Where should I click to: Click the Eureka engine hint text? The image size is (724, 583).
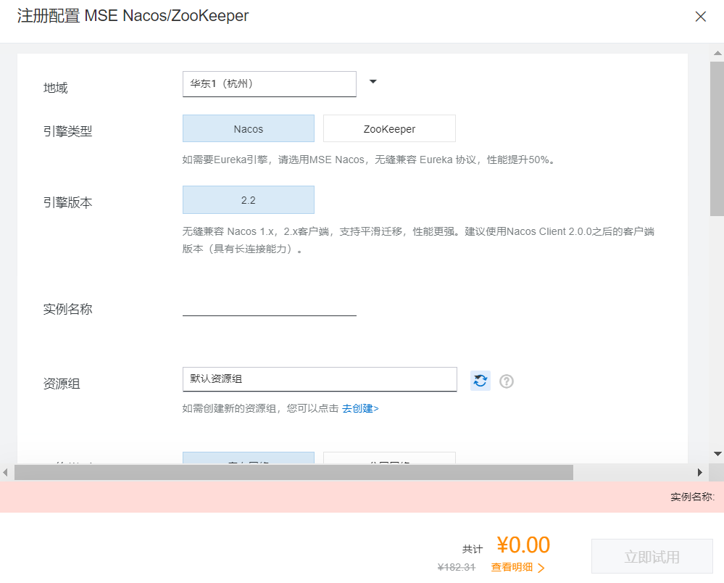pyautogui.click(x=368, y=160)
